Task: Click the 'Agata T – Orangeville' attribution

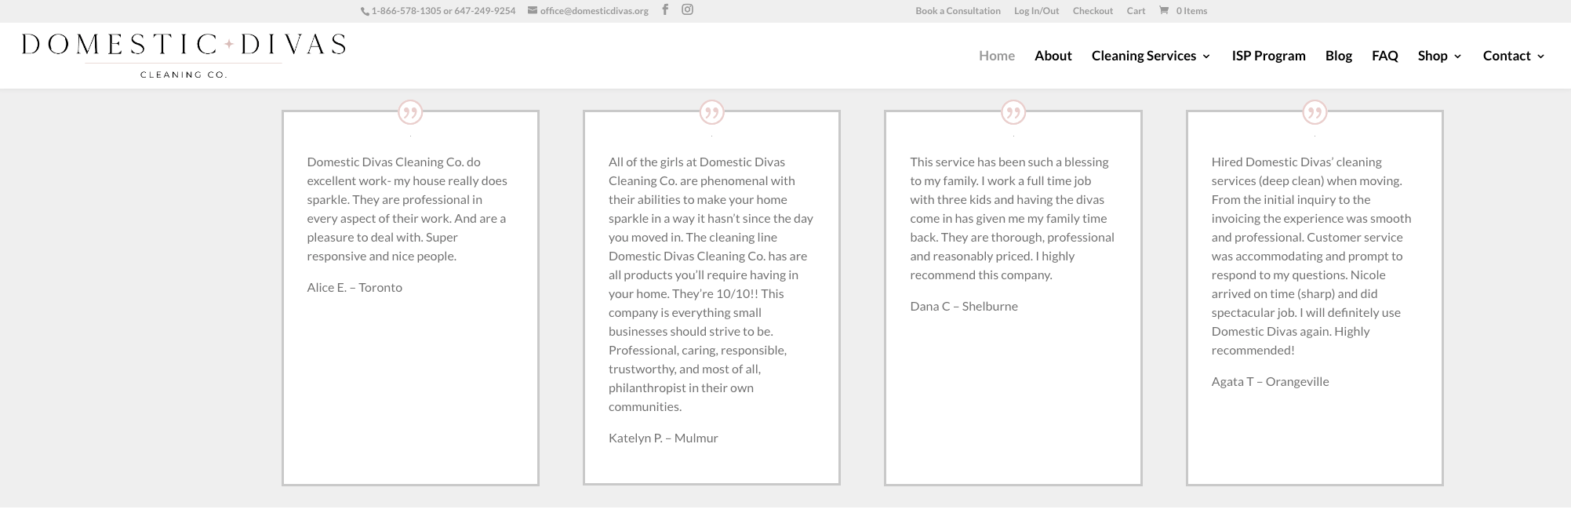Action: click(1270, 381)
